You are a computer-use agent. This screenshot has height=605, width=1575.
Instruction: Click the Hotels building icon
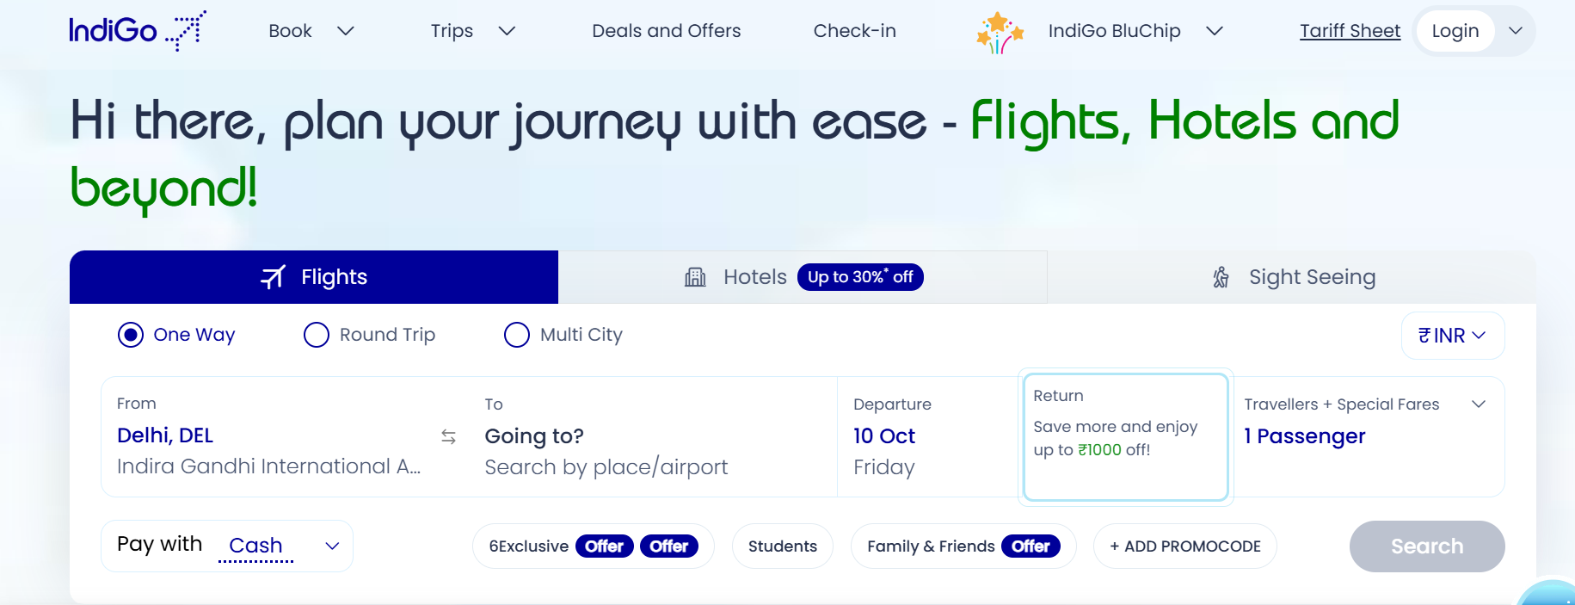695,277
